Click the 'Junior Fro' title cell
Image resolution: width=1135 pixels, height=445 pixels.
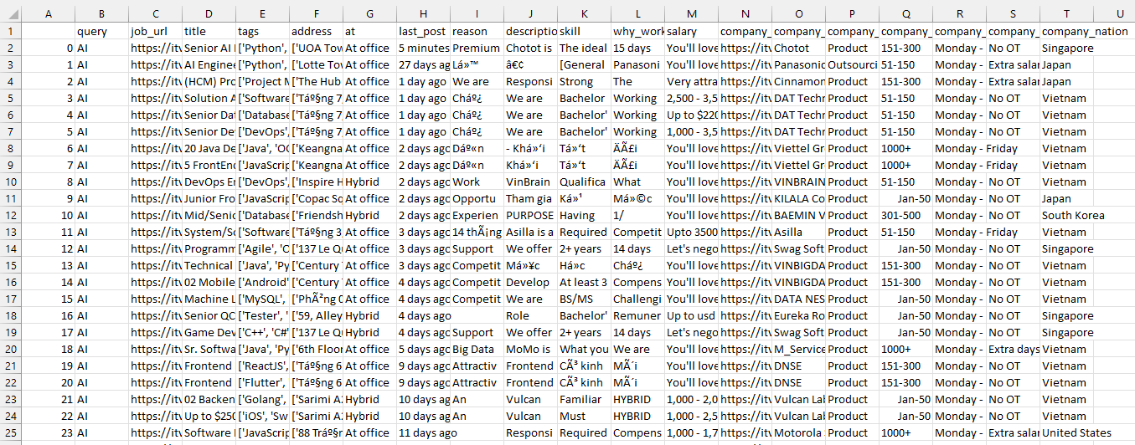click(x=209, y=198)
